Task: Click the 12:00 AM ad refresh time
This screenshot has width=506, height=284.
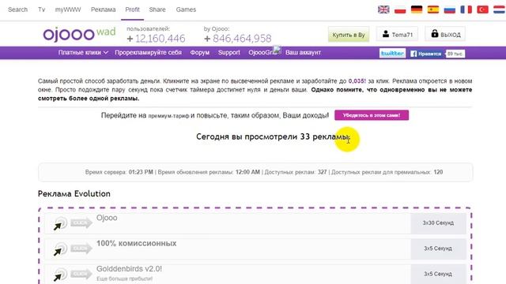Action: [x=247, y=172]
